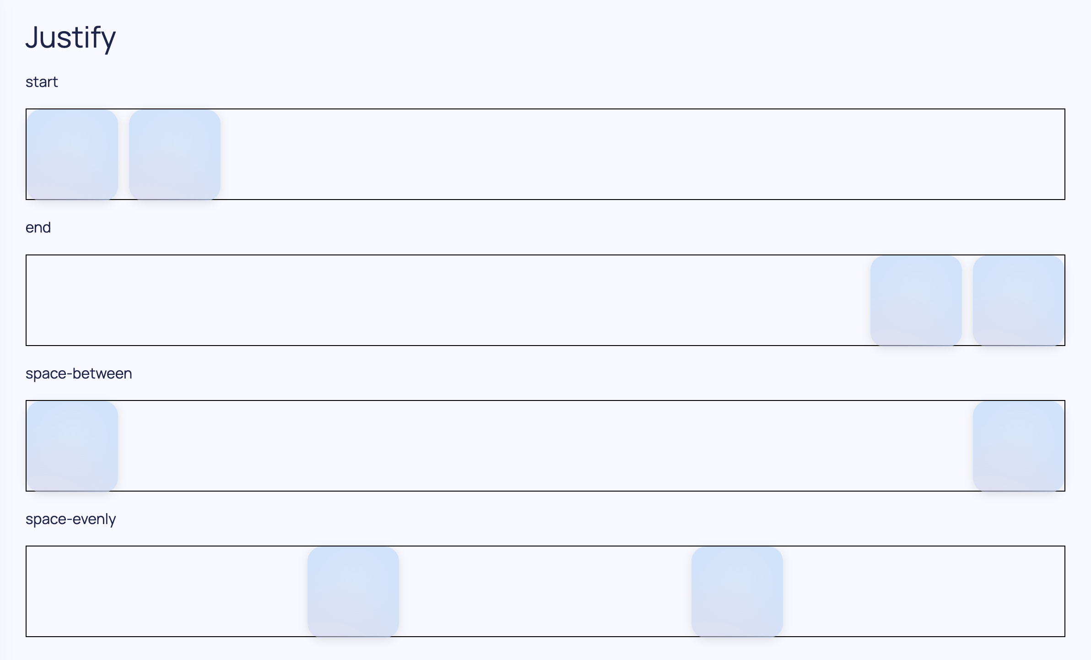Select the first box in the start row
This screenshot has width=1091, height=660.
(72, 154)
